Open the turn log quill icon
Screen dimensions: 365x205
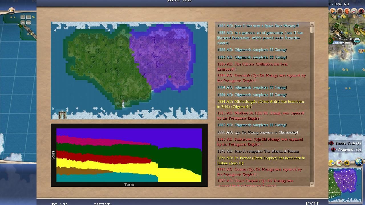[11, 11]
